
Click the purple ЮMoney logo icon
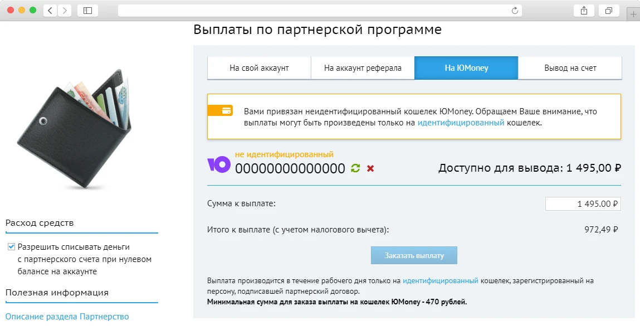point(219,166)
